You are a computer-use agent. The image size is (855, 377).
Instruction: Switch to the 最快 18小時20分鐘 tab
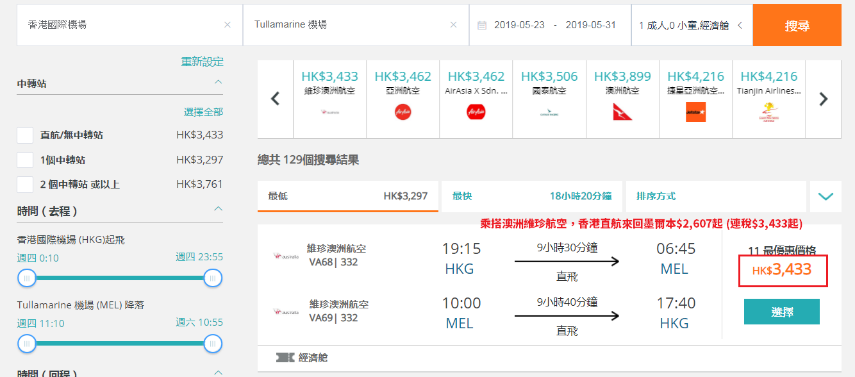click(532, 196)
